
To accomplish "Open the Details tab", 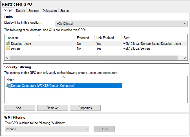I will pyautogui.click(x=21, y=11).
